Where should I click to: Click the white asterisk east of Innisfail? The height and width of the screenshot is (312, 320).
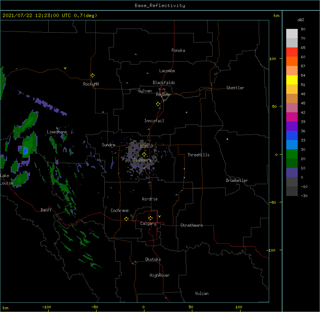(186, 113)
